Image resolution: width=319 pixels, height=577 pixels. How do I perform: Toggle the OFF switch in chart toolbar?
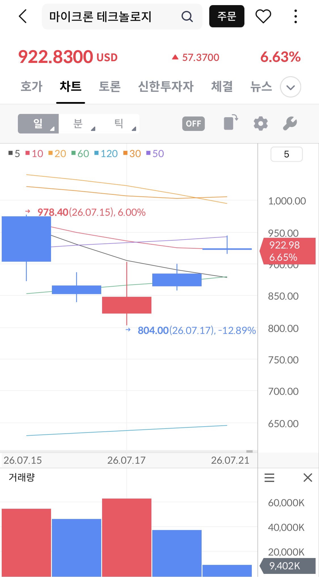(x=193, y=124)
